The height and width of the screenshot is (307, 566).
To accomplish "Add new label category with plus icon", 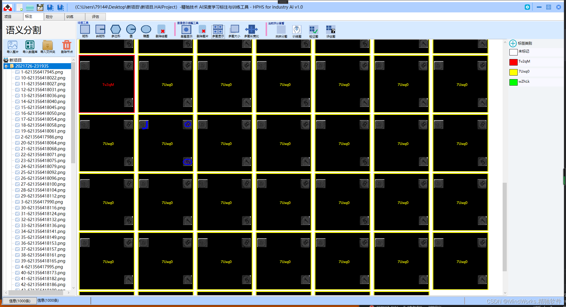I will 513,43.
